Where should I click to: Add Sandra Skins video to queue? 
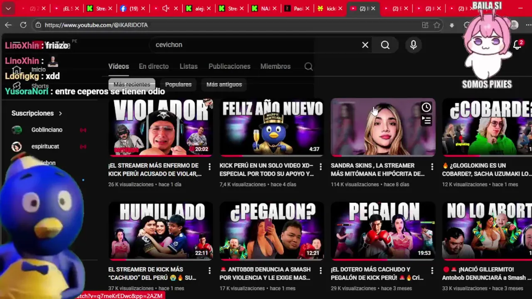(426, 120)
